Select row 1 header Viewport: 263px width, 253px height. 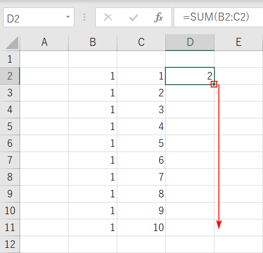(10, 59)
